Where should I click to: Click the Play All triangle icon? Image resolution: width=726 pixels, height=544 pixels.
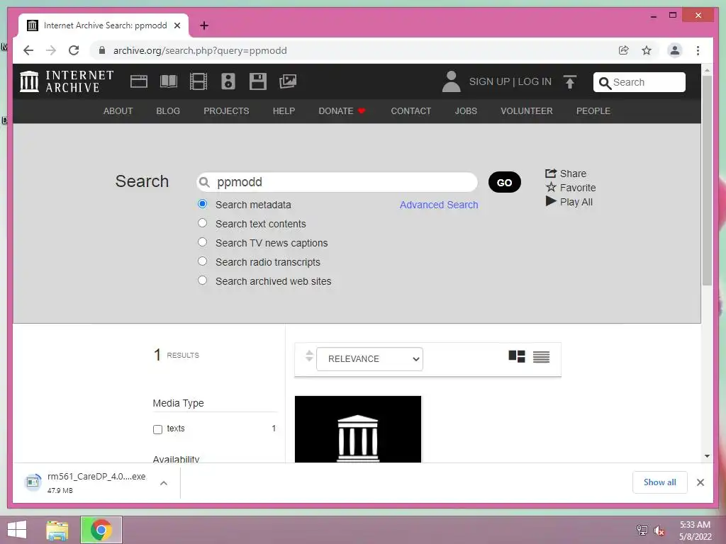[x=550, y=201]
